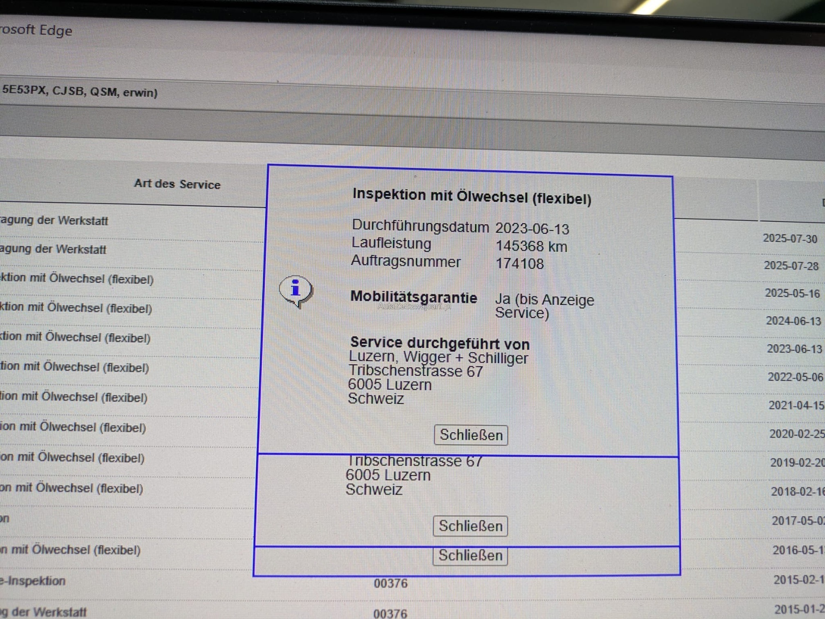Click first 'agung der Werkstatt' service row
This screenshot has height=619, width=825.
pyautogui.click(x=54, y=221)
